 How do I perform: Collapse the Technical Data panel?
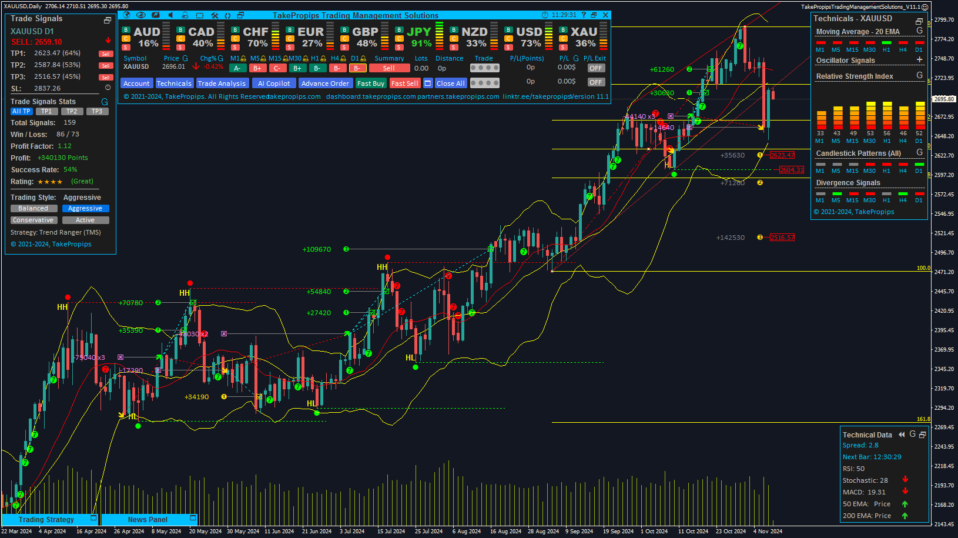point(922,435)
